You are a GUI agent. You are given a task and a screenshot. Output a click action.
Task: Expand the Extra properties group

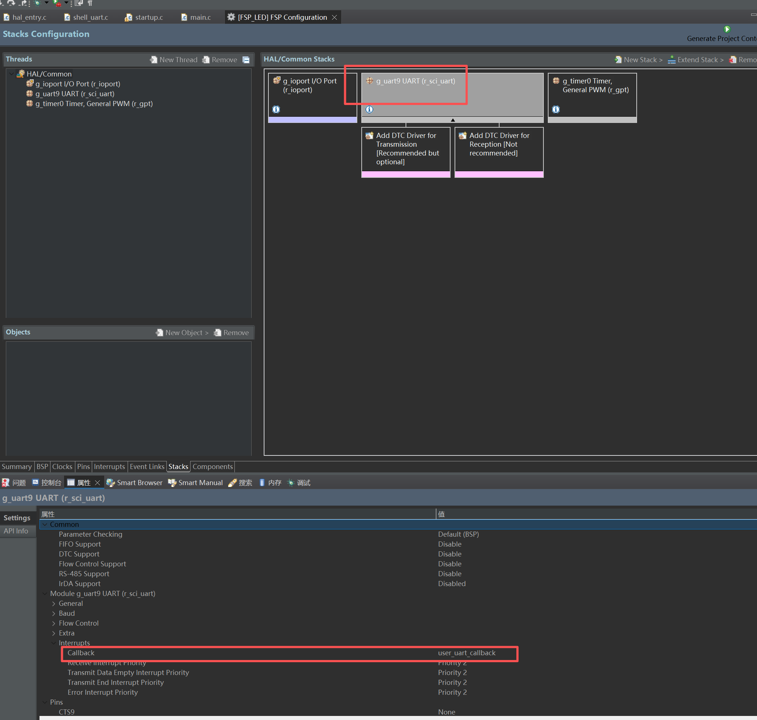53,633
